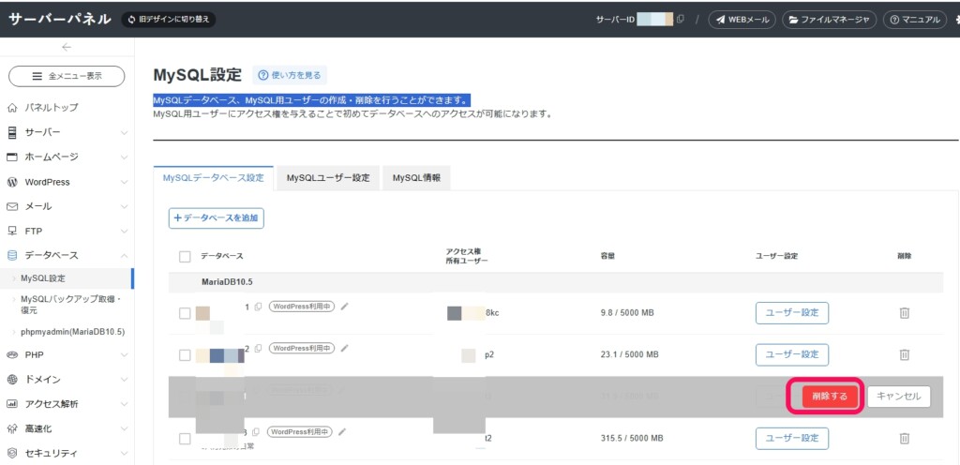Image resolution: width=960 pixels, height=465 pixels.
Task: Click the 315.5 / 5000 MB capacity value
Action: coord(633,439)
